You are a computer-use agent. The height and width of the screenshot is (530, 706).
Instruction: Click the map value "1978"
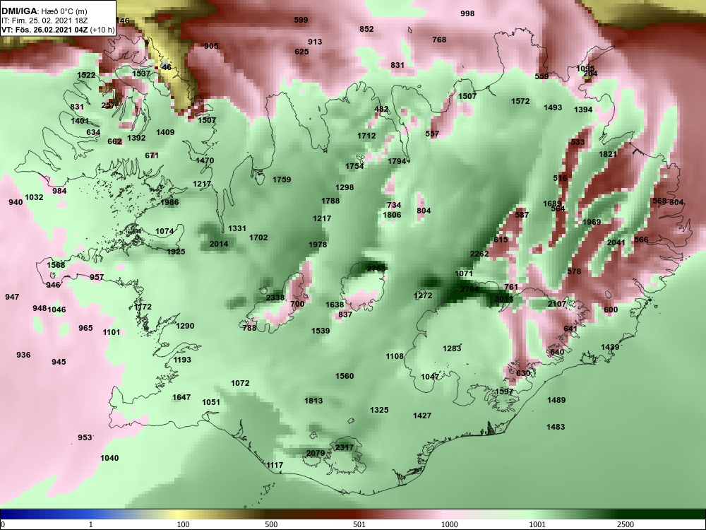pyautogui.click(x=318, y=245)
